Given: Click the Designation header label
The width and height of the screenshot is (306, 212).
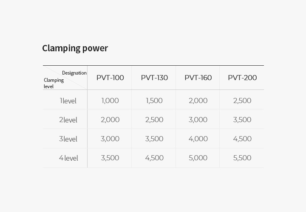Looking at the screenshot, I should click(x=74, y=73).
